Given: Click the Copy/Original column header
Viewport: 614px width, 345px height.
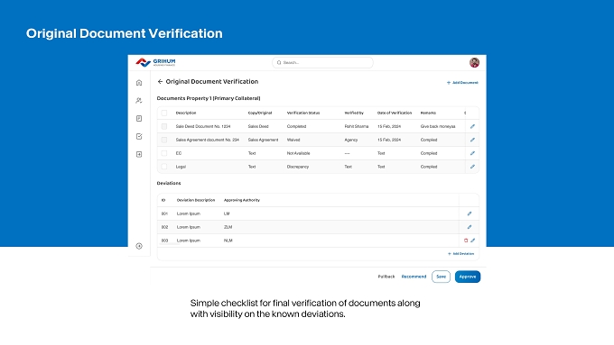Looking at the screenshot, I should [260, 113].
